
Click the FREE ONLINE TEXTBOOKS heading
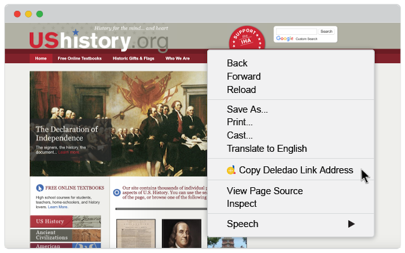click(75, 188)
